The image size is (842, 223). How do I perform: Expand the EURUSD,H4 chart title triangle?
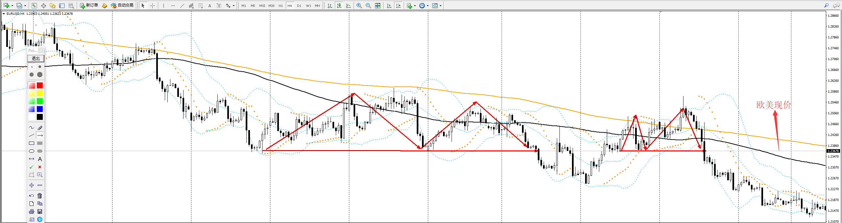[x=4, y=14]
